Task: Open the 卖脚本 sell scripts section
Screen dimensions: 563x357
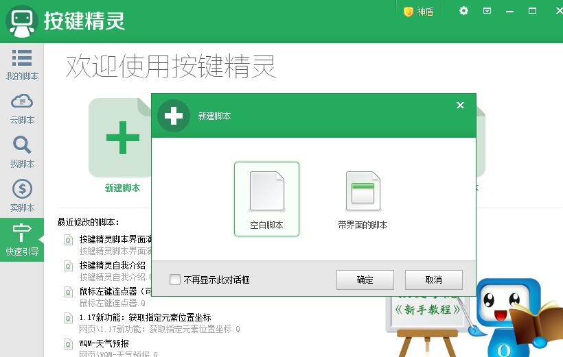Action: (x=22, y=196)
